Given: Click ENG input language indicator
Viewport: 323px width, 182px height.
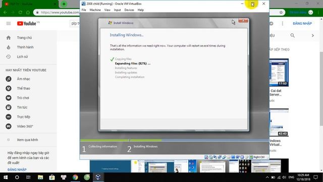Looking at the screenshot, I should [x=291, y=177].
